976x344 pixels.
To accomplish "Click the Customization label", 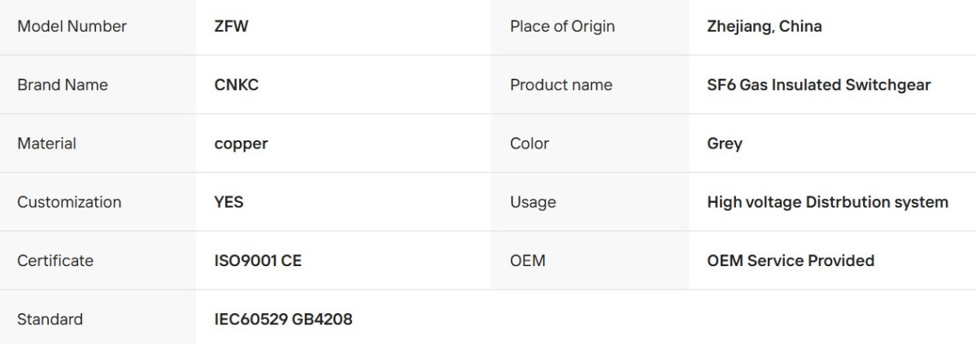I will pyautogui.click(x=69, y=202).
